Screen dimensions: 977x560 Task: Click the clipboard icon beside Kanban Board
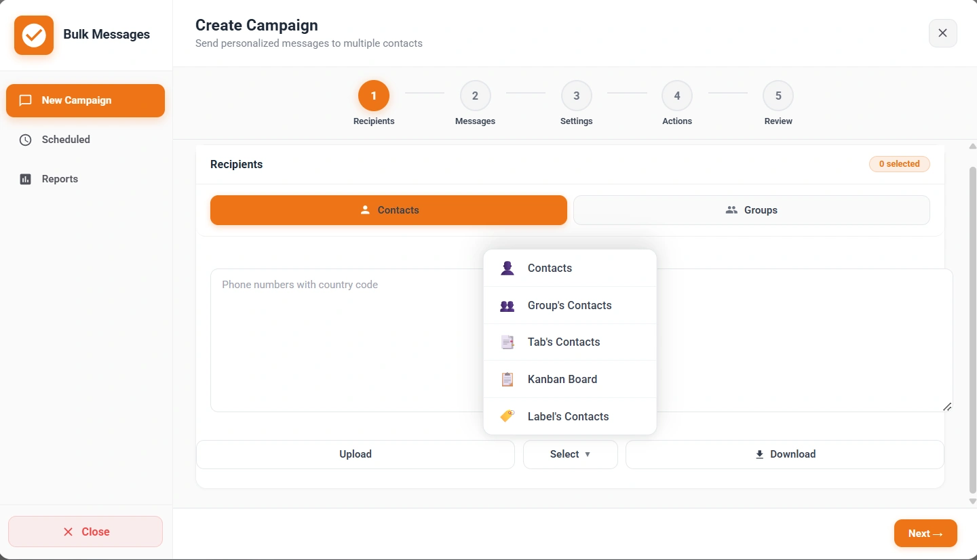pos(507,380)
